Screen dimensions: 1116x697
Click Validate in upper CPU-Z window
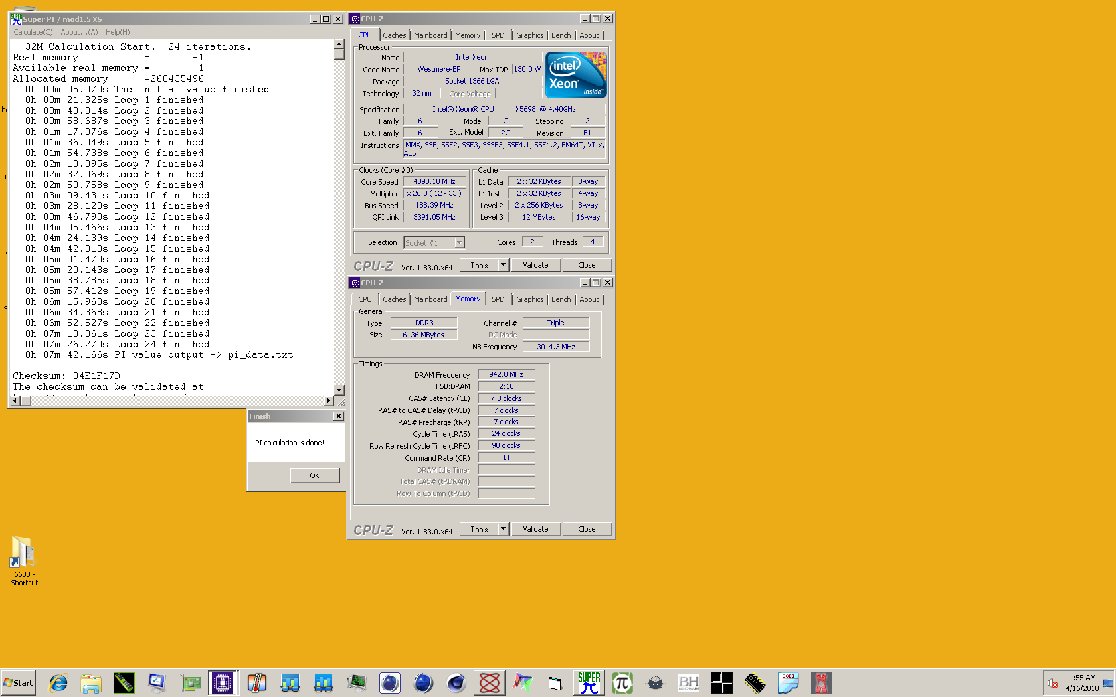pos(535,265)
